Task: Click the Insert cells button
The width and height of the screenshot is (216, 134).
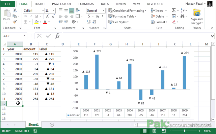Action: pyautogui.click(x=159, y=10)
